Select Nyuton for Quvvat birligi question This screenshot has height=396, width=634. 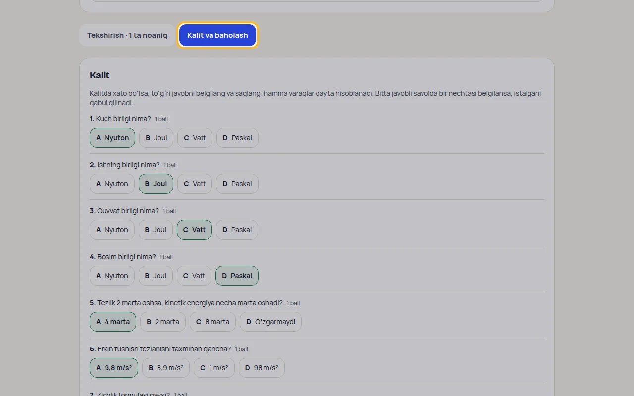112,230
